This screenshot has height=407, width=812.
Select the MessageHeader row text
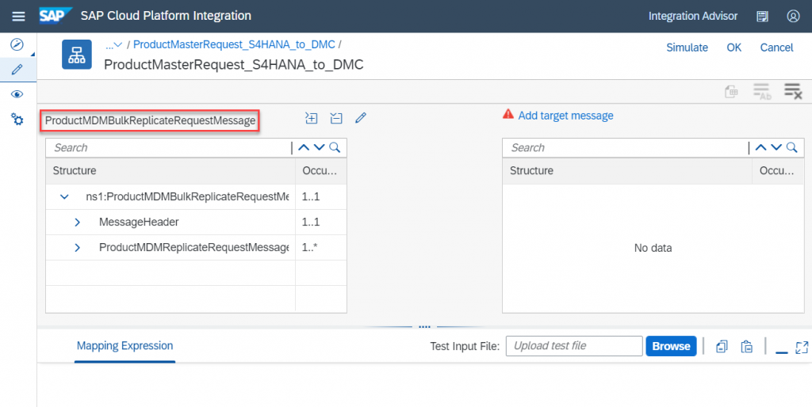[x=139, y=223]
